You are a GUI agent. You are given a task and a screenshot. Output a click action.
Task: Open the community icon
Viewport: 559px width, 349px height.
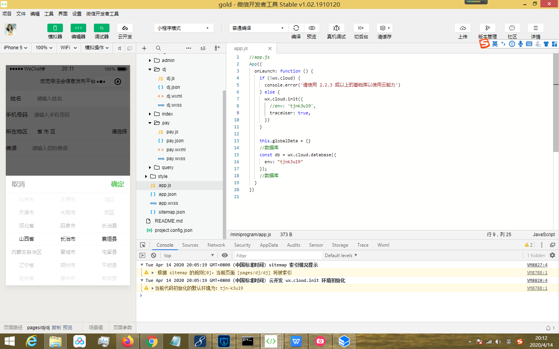512,28
